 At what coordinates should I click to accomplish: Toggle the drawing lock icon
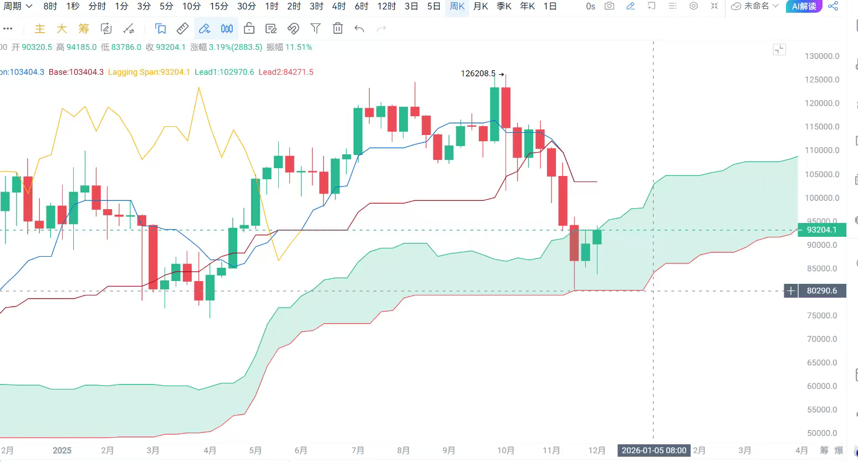[x=249, y=29]
